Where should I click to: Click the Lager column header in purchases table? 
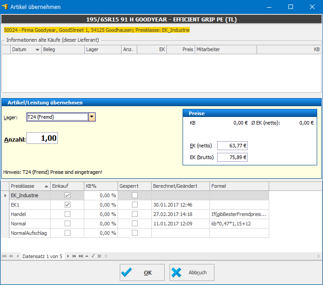coord(103,50)
